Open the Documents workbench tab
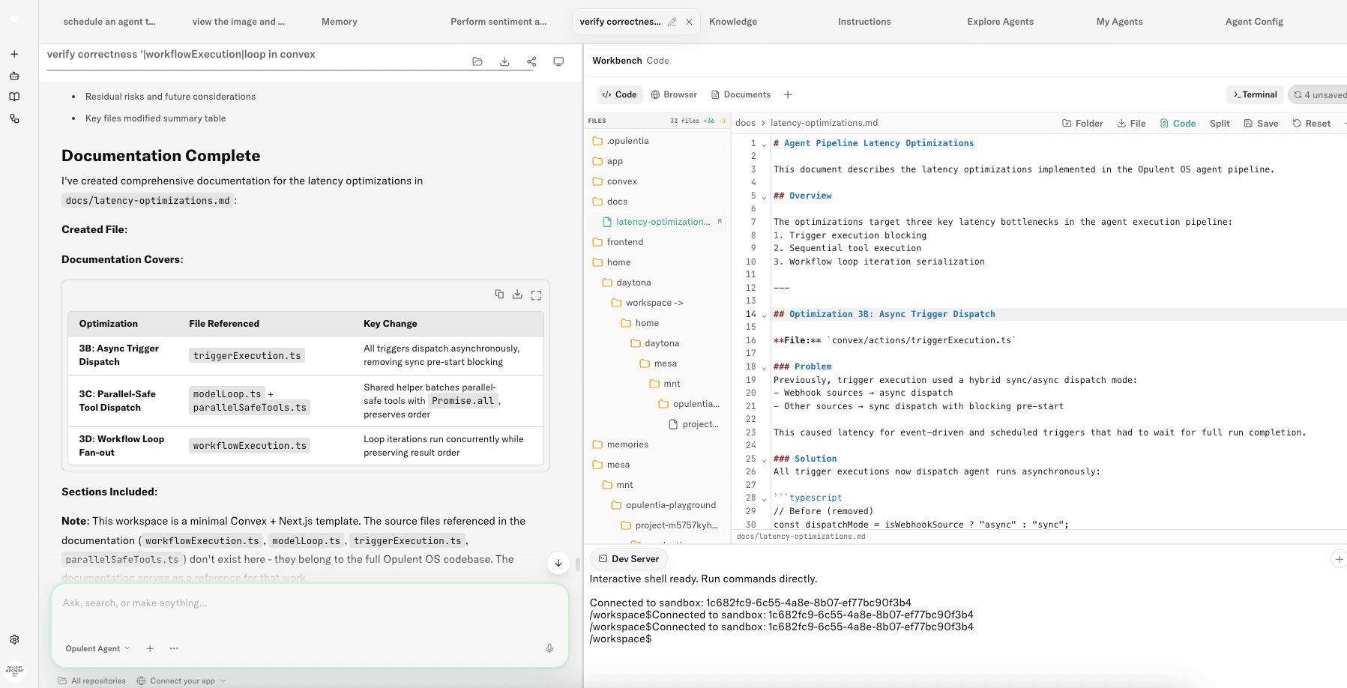This screenshot has width=1347, height=688. [741, 94]
